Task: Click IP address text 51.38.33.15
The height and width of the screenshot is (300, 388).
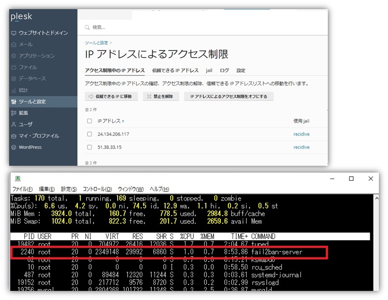Action: point(109,147)
